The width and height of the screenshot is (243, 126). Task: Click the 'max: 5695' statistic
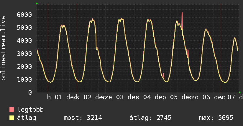click(x=216, y=118)
